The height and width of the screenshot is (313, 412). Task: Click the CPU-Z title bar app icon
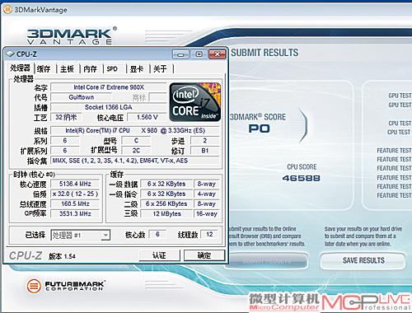coord(10,54)
